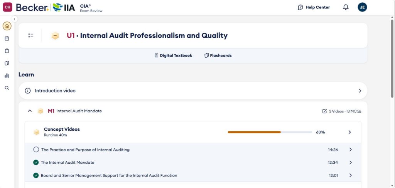Viewport: 395px width, 188px height.
Task: Open the notifications bell
Action: tap(346, 7)
